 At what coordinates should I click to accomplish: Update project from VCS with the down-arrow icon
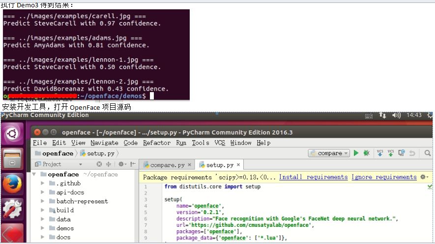tap(380, 153)
